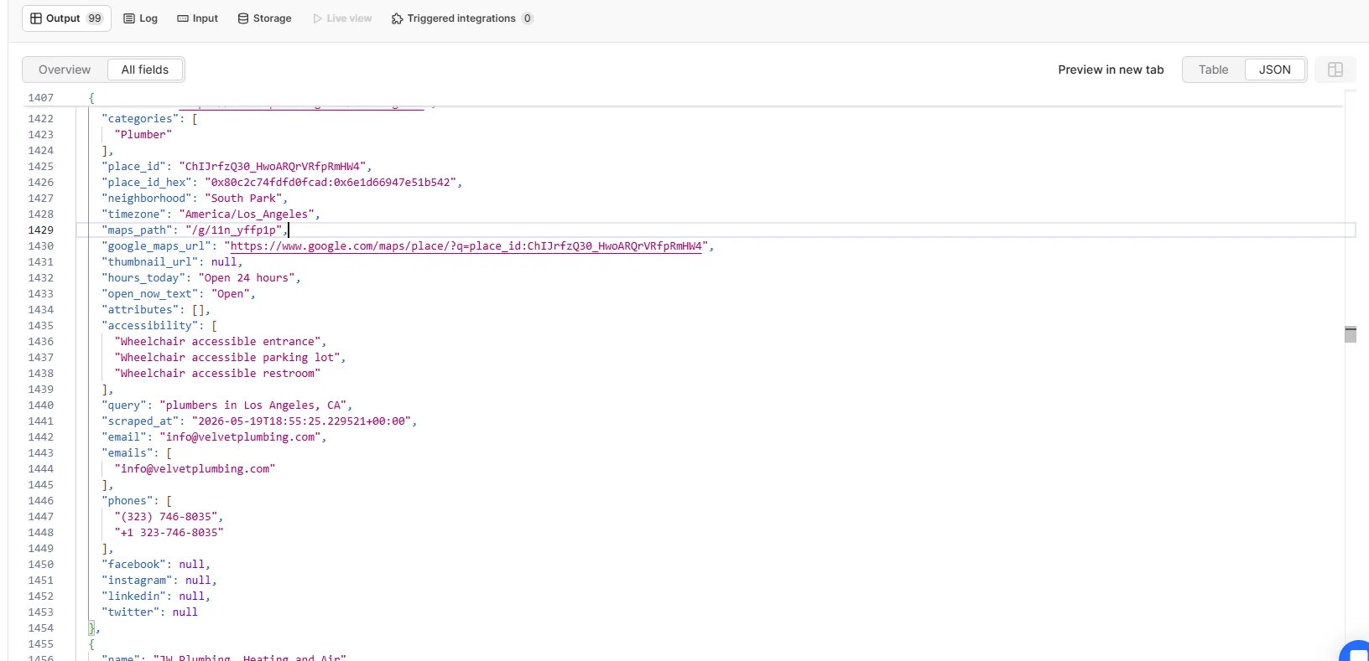
Task: Click the open_now_text "Open" value
Action: (x=231, y=294)
